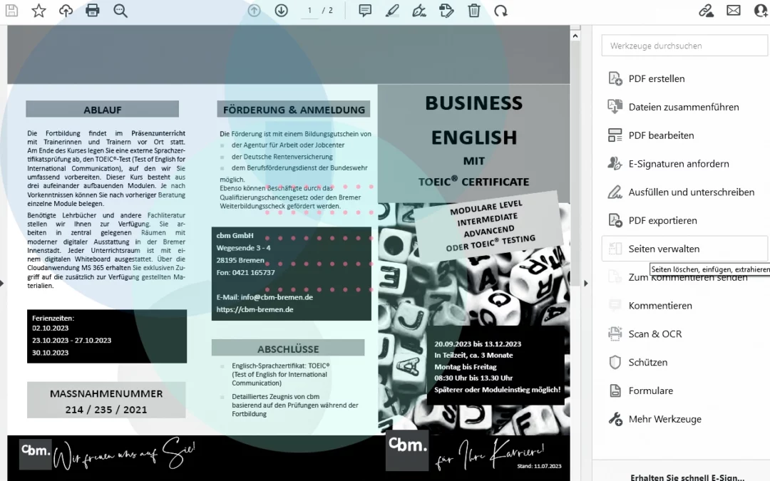Expand the left navigation pane with the arrow
The height and width of the screenshot is (481, 770).
coord(2,283)
